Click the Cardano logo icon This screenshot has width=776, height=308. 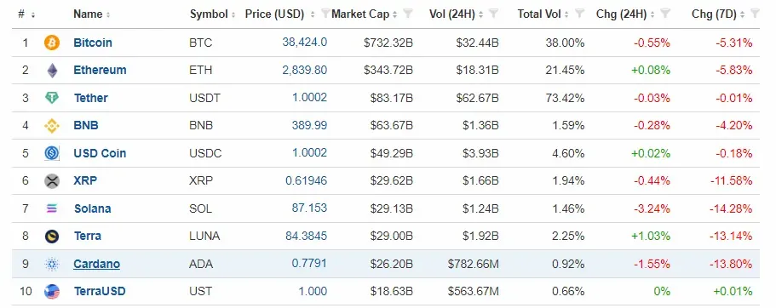(51, 264)
